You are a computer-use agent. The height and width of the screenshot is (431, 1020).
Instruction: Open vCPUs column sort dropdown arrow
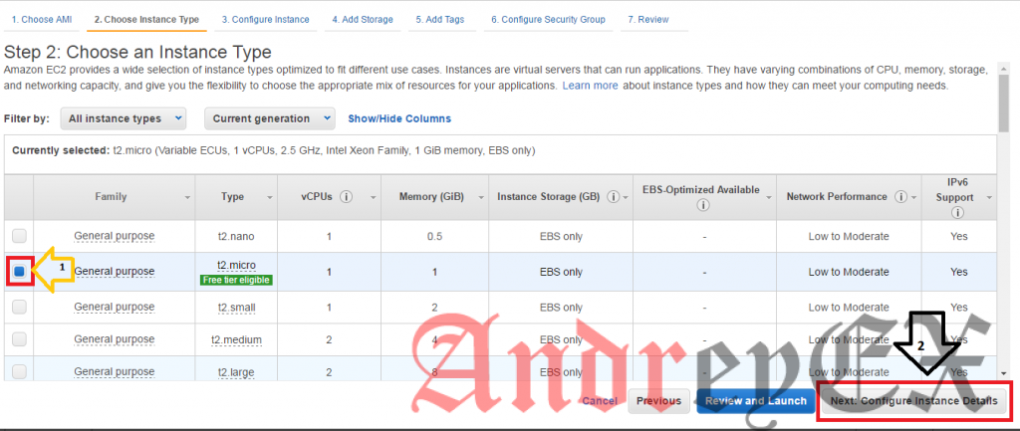click(x=374, y=197)
